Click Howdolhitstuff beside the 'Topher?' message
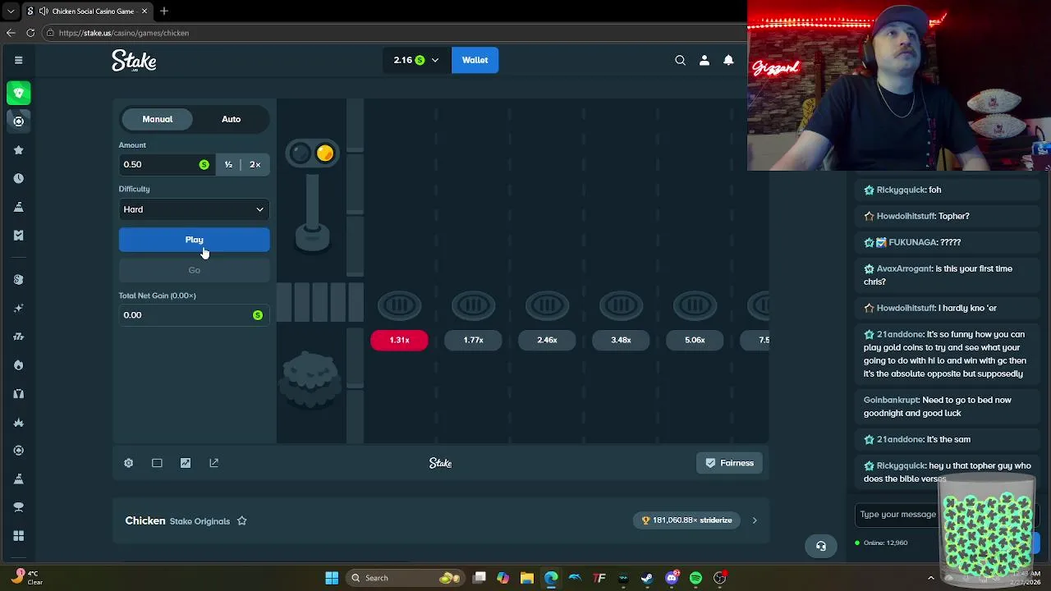The height and width of the screenshot is (591, 1051). coord(906,216)
